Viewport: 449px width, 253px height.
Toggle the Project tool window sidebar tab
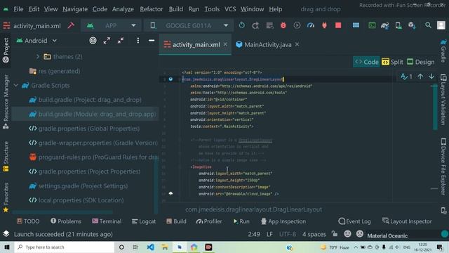pos(6,50)
